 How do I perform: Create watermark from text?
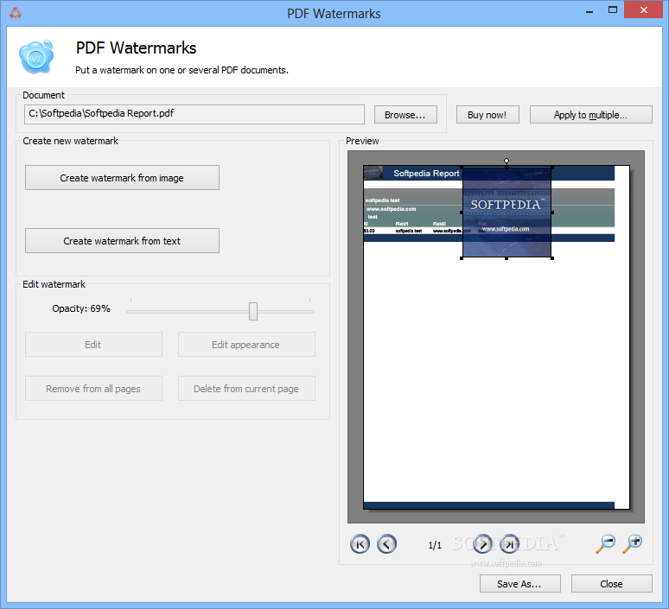point(122,241)
